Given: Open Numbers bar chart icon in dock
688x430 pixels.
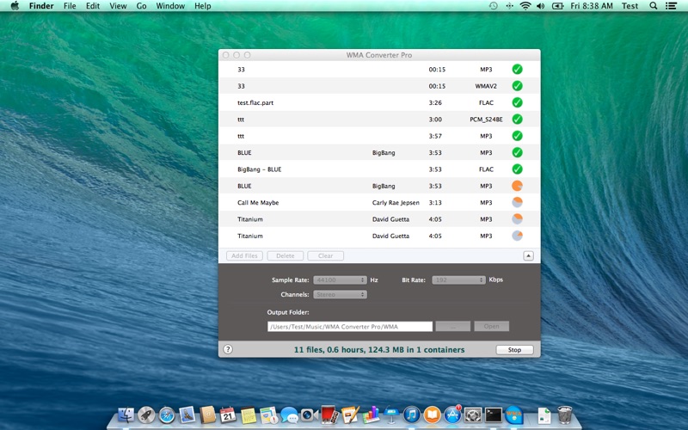Looking at the screenshot, I should click(371, 415).
